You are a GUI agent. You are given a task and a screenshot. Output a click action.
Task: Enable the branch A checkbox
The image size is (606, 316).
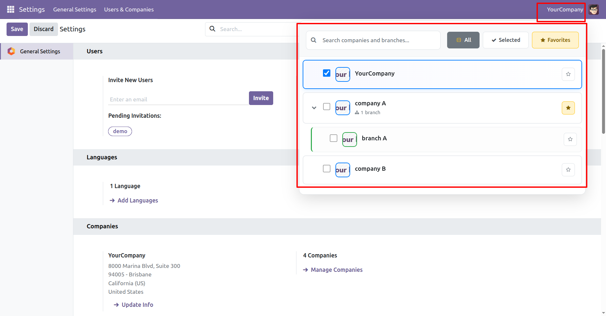[333, 138]
